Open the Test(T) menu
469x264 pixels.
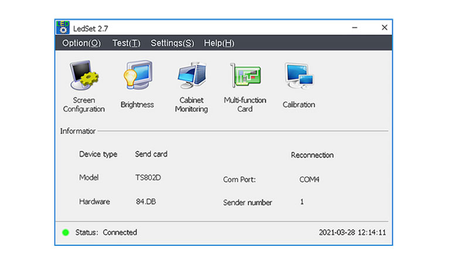(x=126, y=43)
